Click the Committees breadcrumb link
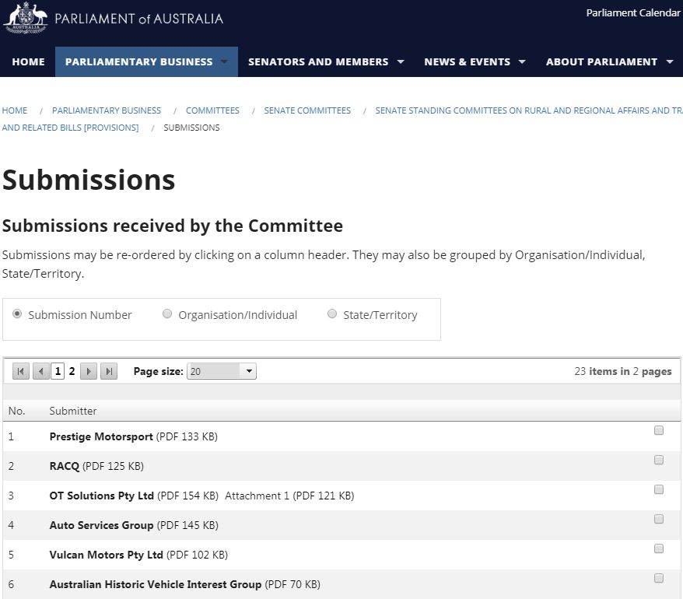This screenshot has height=599, width=683. point(212,110)
